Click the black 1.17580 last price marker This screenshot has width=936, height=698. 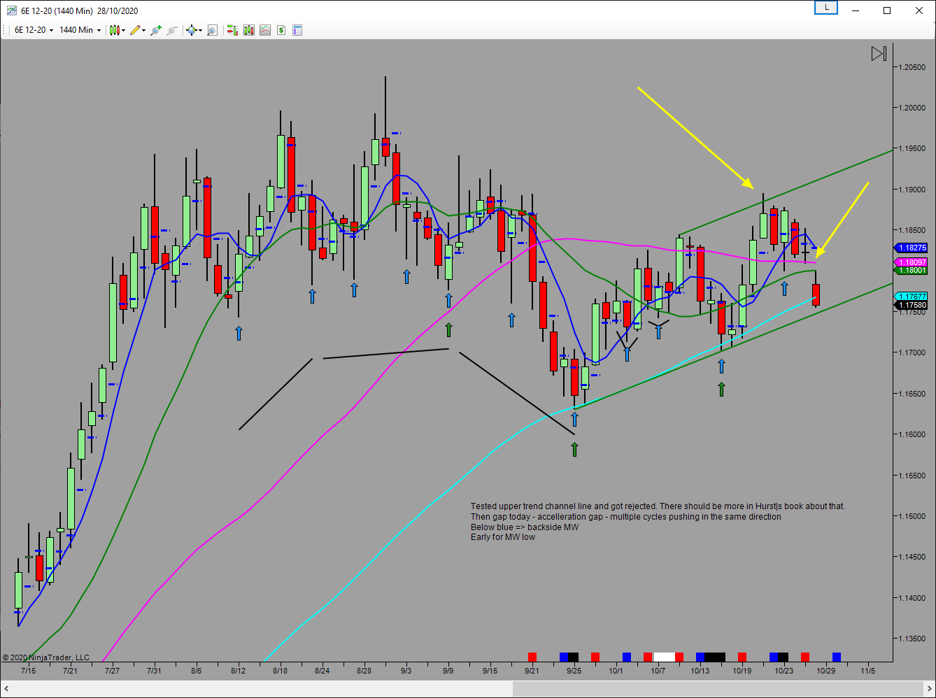911,305
